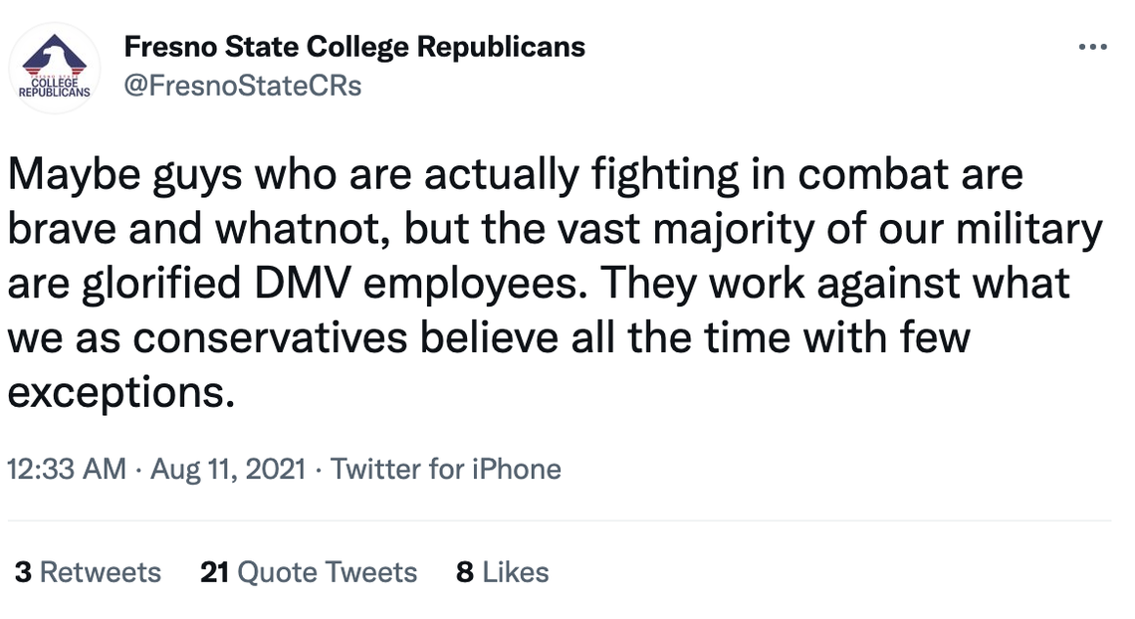Viewport: 1135px width, 619px height.
Task: Click the '12:33 AM' time text
Action: point(65,469)
